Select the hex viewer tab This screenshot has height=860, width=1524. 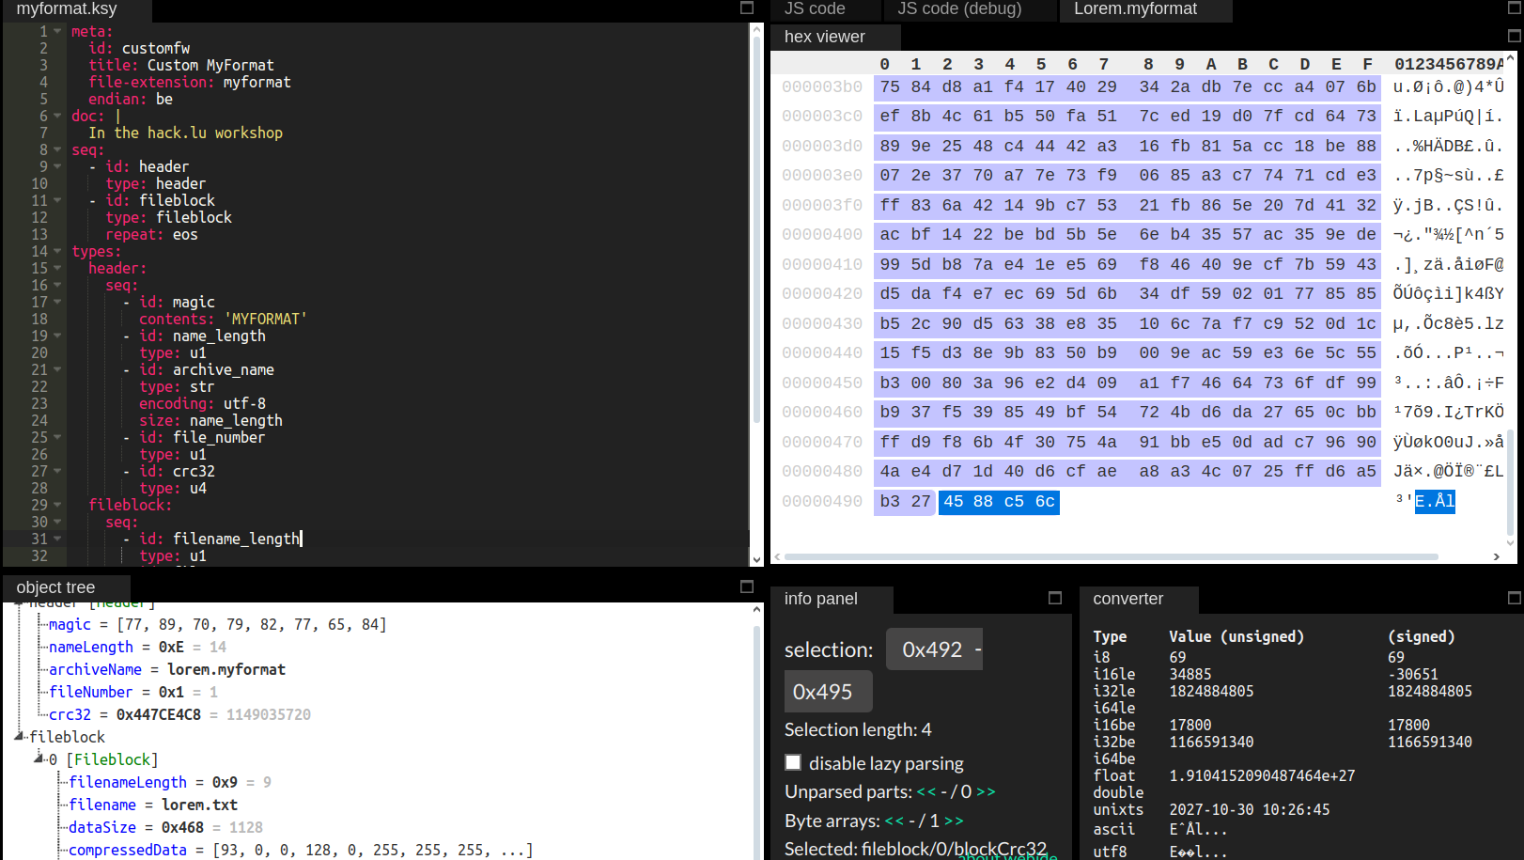[825, 37]
